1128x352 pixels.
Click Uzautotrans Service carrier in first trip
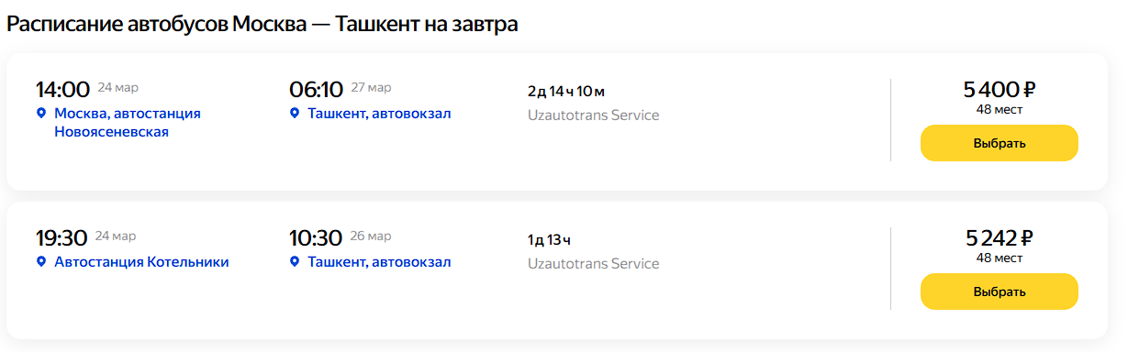pyautogui.click(x=593, y=115)
